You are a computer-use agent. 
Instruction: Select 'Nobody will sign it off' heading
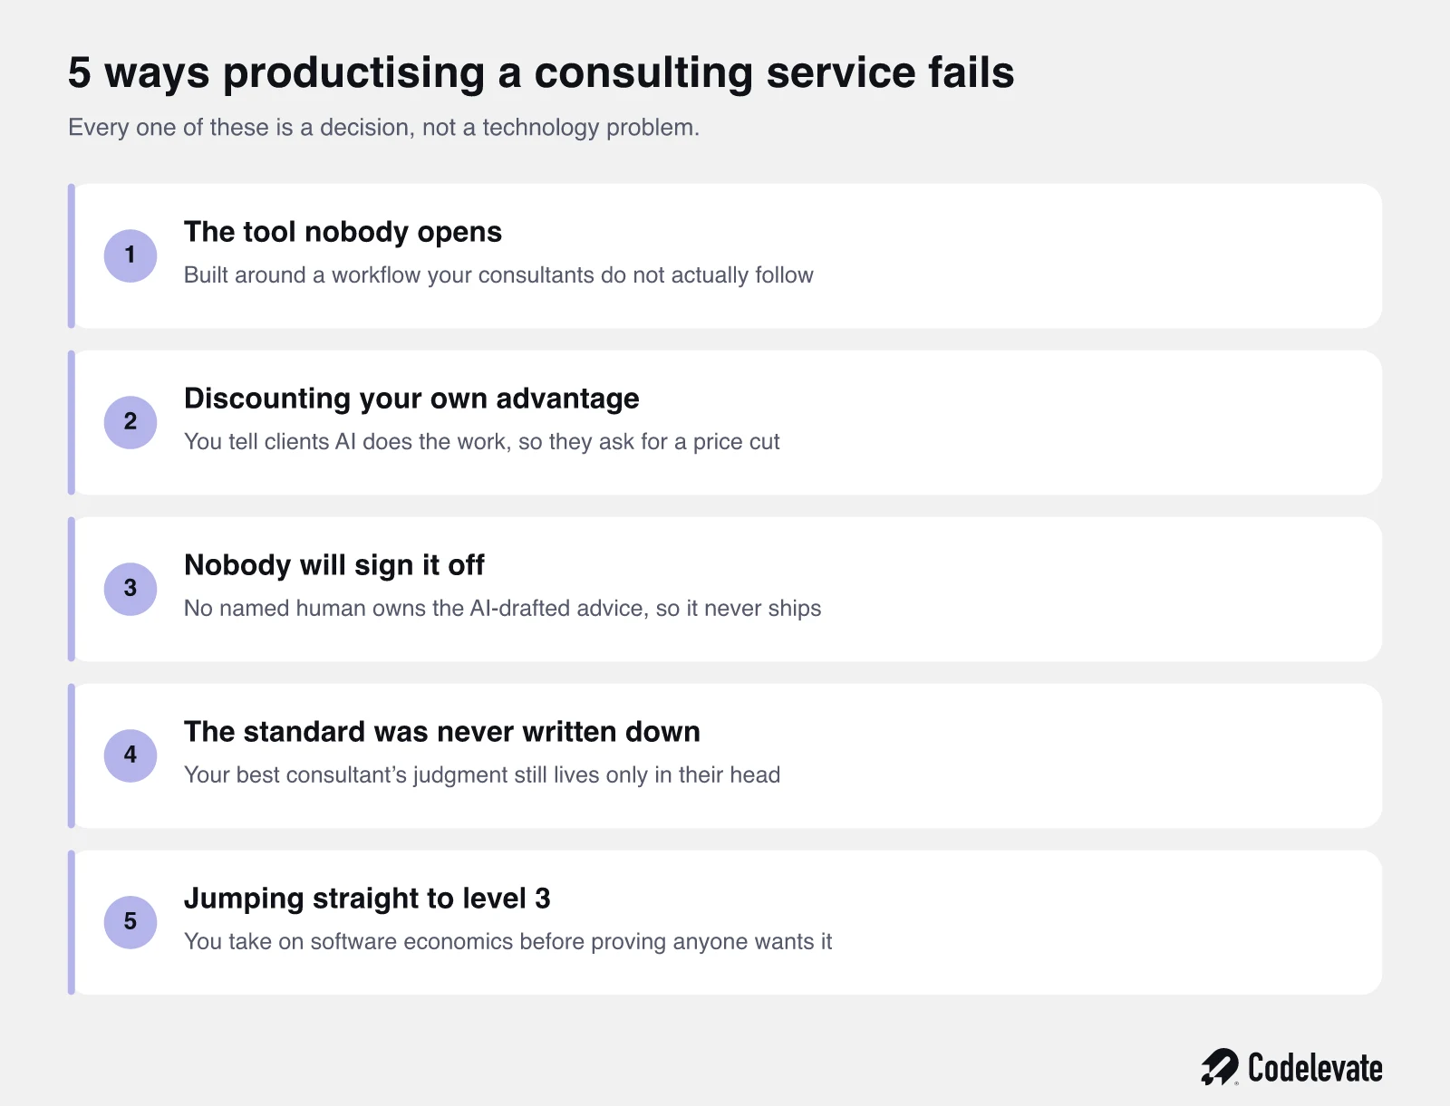click(334, 565)
